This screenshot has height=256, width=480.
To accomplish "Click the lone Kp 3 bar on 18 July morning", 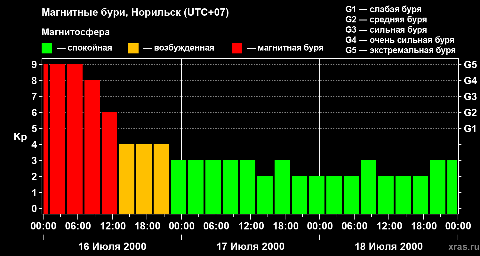I will 369,187.
